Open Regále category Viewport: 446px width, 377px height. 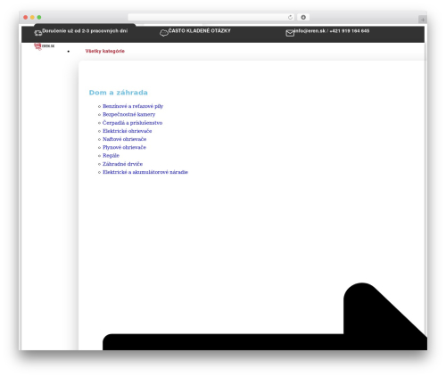pyautogui.click(x=111, y=156)
